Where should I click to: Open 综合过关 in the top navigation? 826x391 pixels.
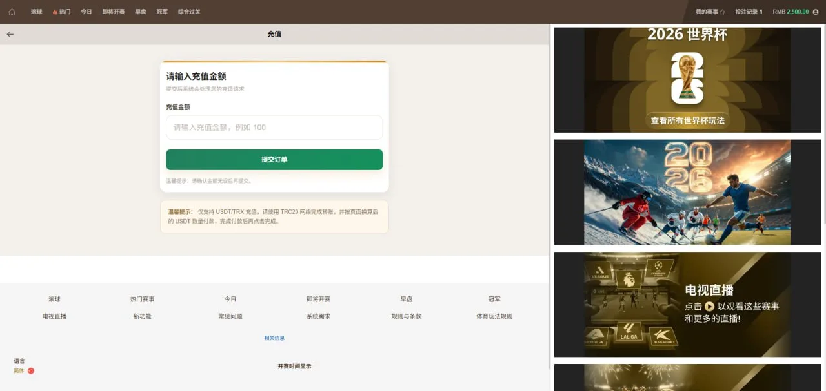click(x=189, y=12)
